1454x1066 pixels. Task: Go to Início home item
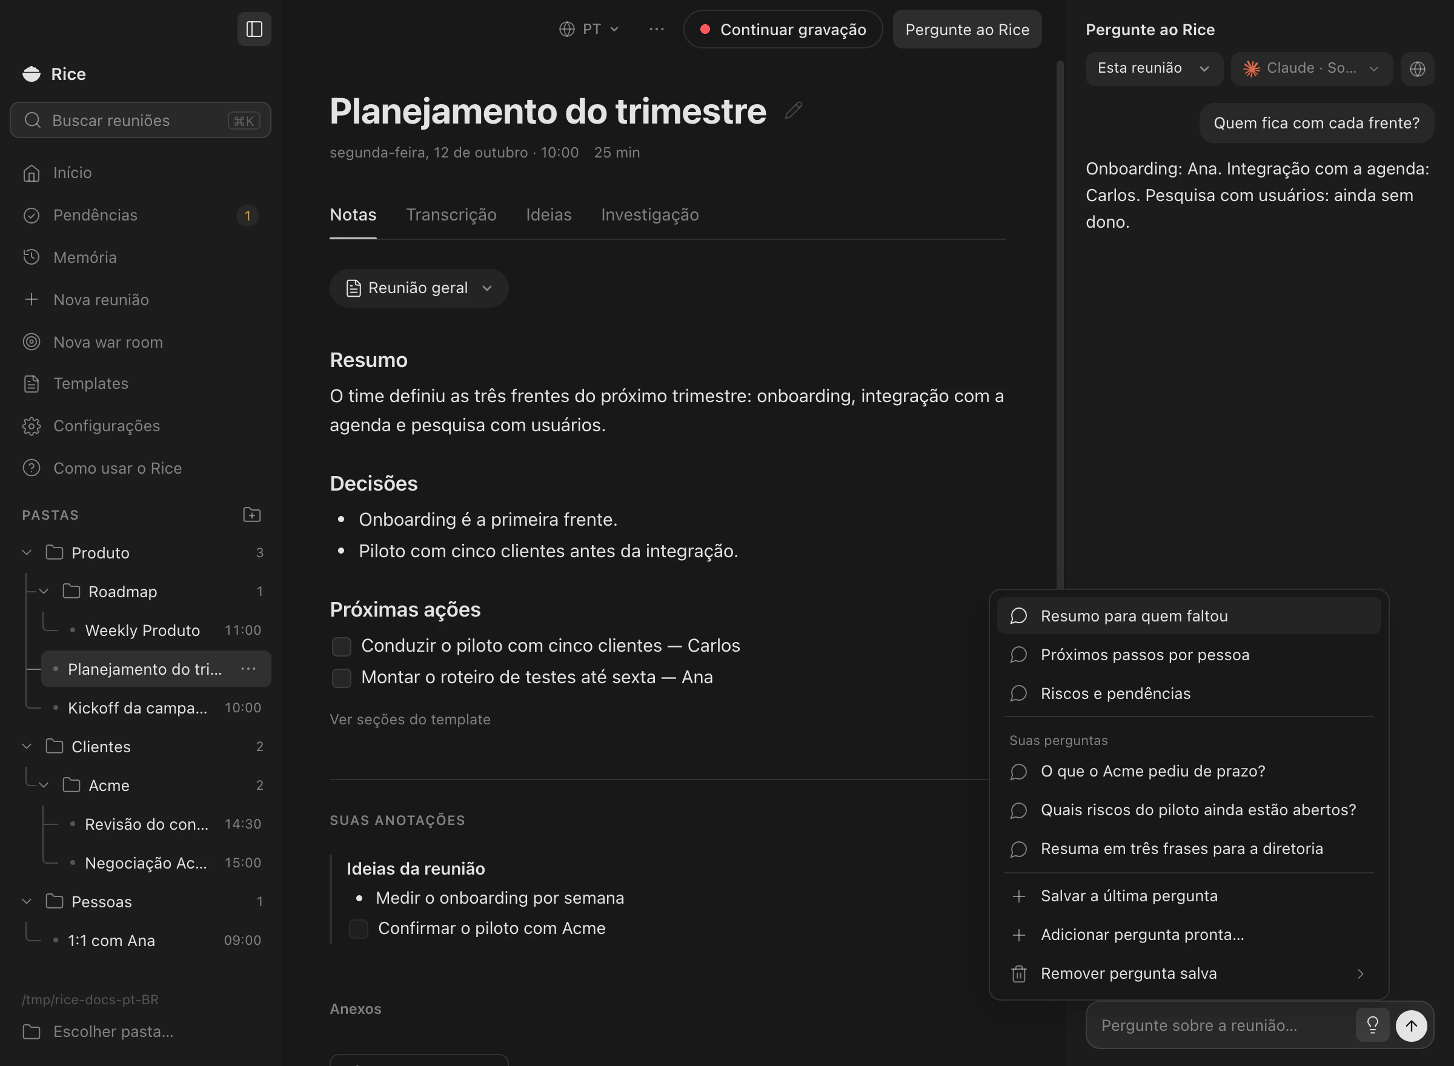pyautogui.click(x=141, y=173)
